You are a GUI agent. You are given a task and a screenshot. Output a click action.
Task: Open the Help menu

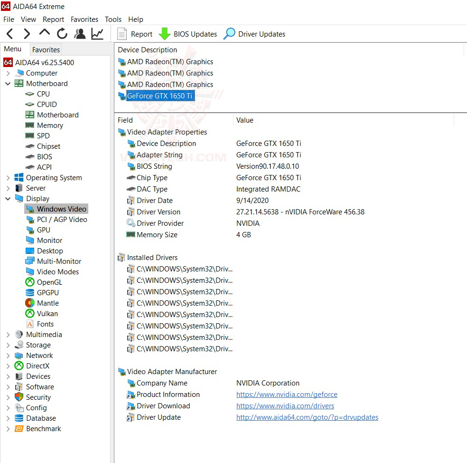[136, 19]
